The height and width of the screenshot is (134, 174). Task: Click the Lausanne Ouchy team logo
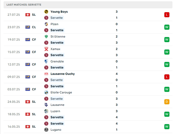point(46,74)
